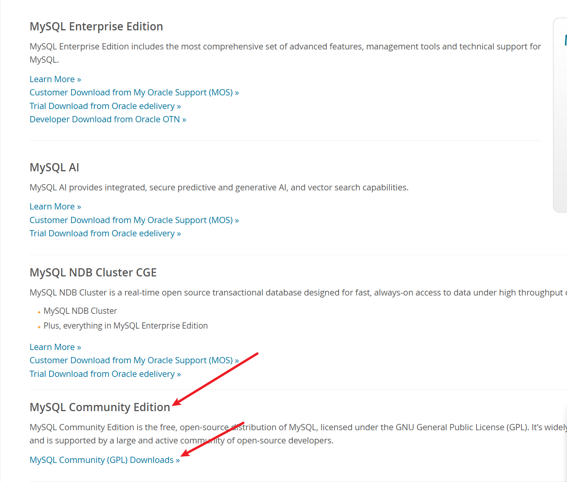Click 'Plus, everything in MySQL Enterprise Edition' bullet
The image size is (567, 482).
tap(126, 325)
